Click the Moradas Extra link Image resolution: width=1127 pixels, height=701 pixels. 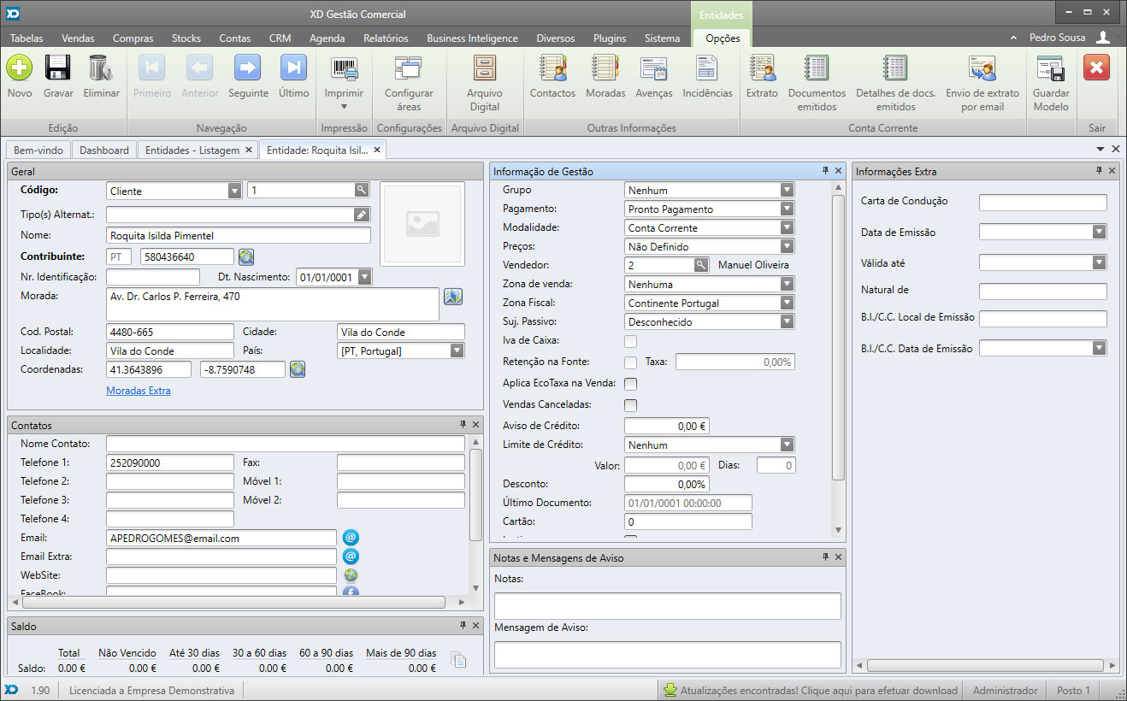click(139, 391)
